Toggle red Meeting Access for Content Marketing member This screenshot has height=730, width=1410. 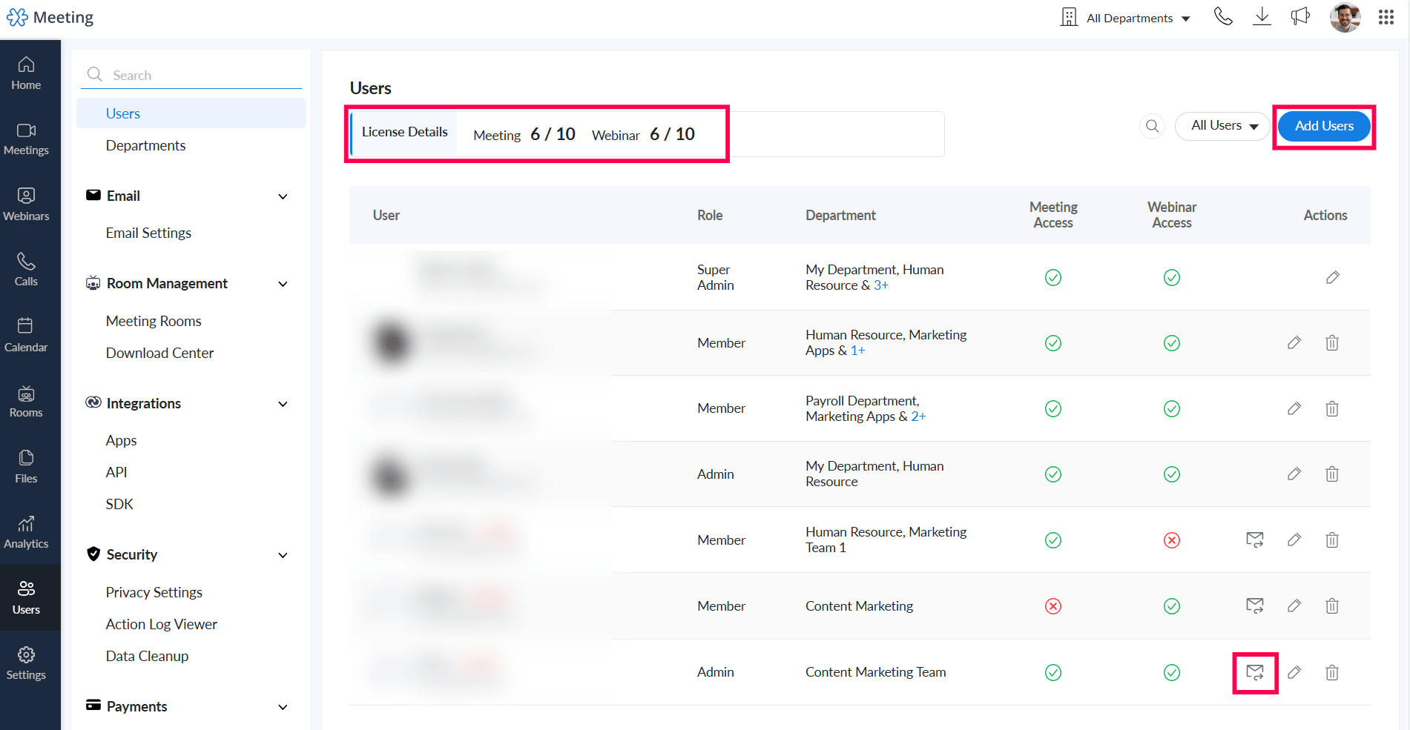pos(1052,606)
